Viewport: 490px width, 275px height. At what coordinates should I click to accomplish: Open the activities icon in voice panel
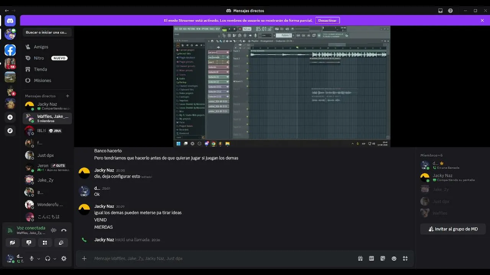45,243
